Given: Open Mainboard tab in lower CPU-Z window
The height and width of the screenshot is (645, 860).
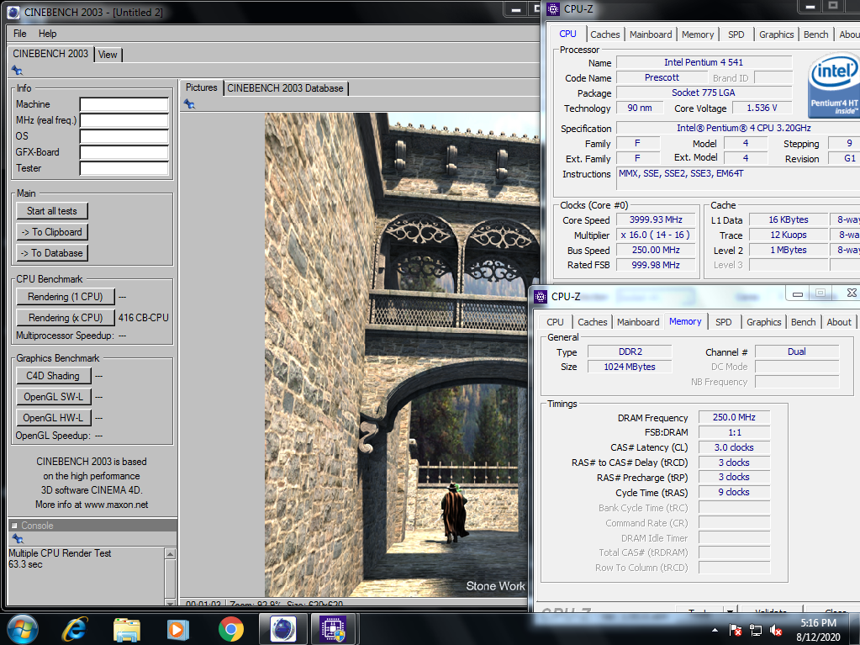Looking at the screenshot, I should tap(638, 323).
